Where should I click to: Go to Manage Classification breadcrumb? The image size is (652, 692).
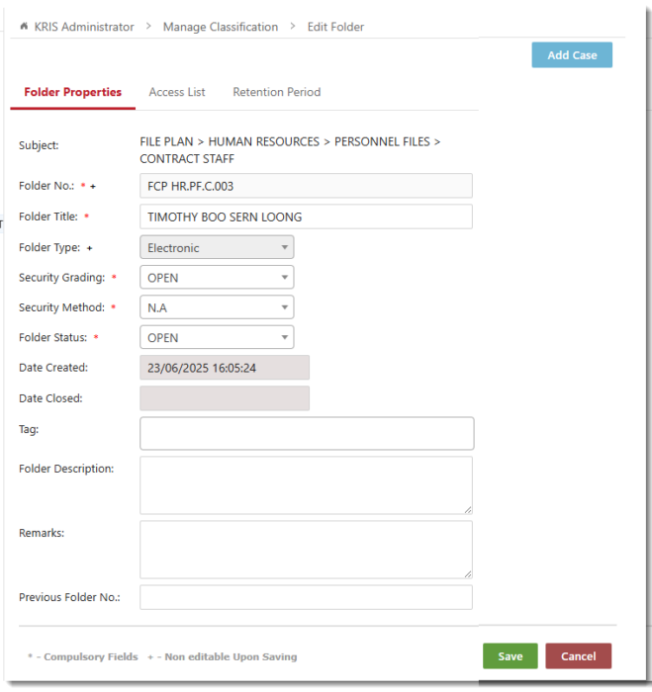click(221, 27)
